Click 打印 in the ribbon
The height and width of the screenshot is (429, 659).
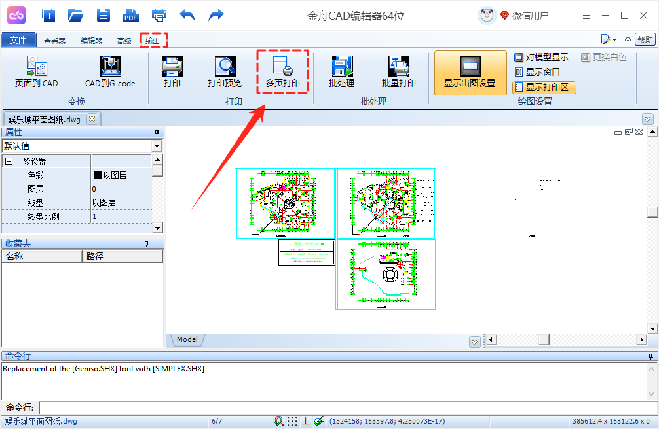172,72
